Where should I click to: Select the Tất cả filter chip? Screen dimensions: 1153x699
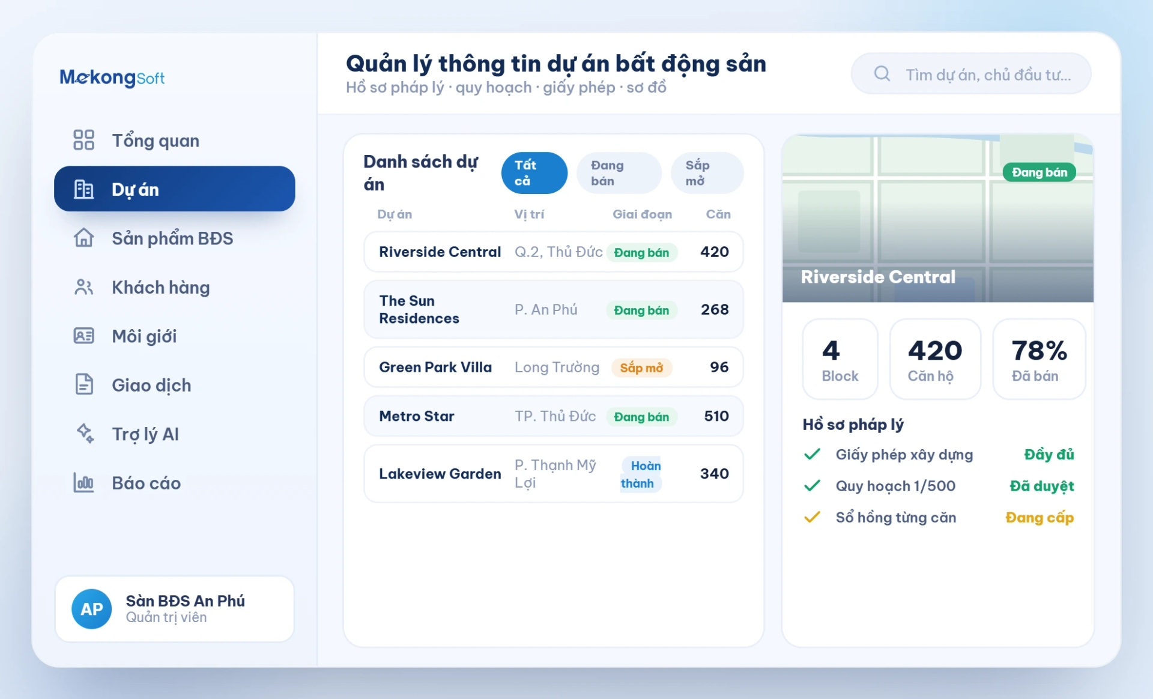pyautogui.click(x=534, y=173)
